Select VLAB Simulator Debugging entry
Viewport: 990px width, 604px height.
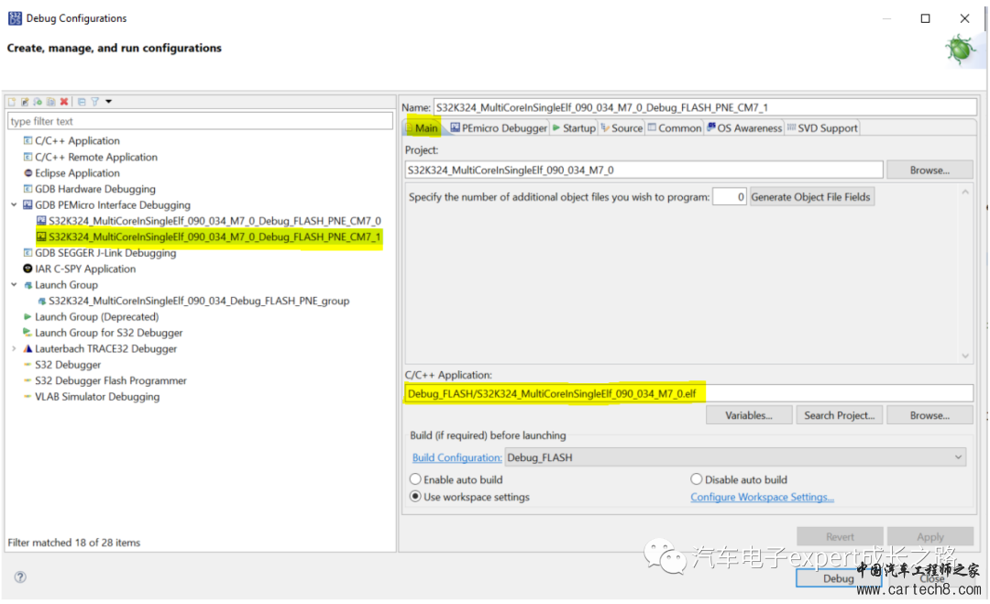pos(97,396)
